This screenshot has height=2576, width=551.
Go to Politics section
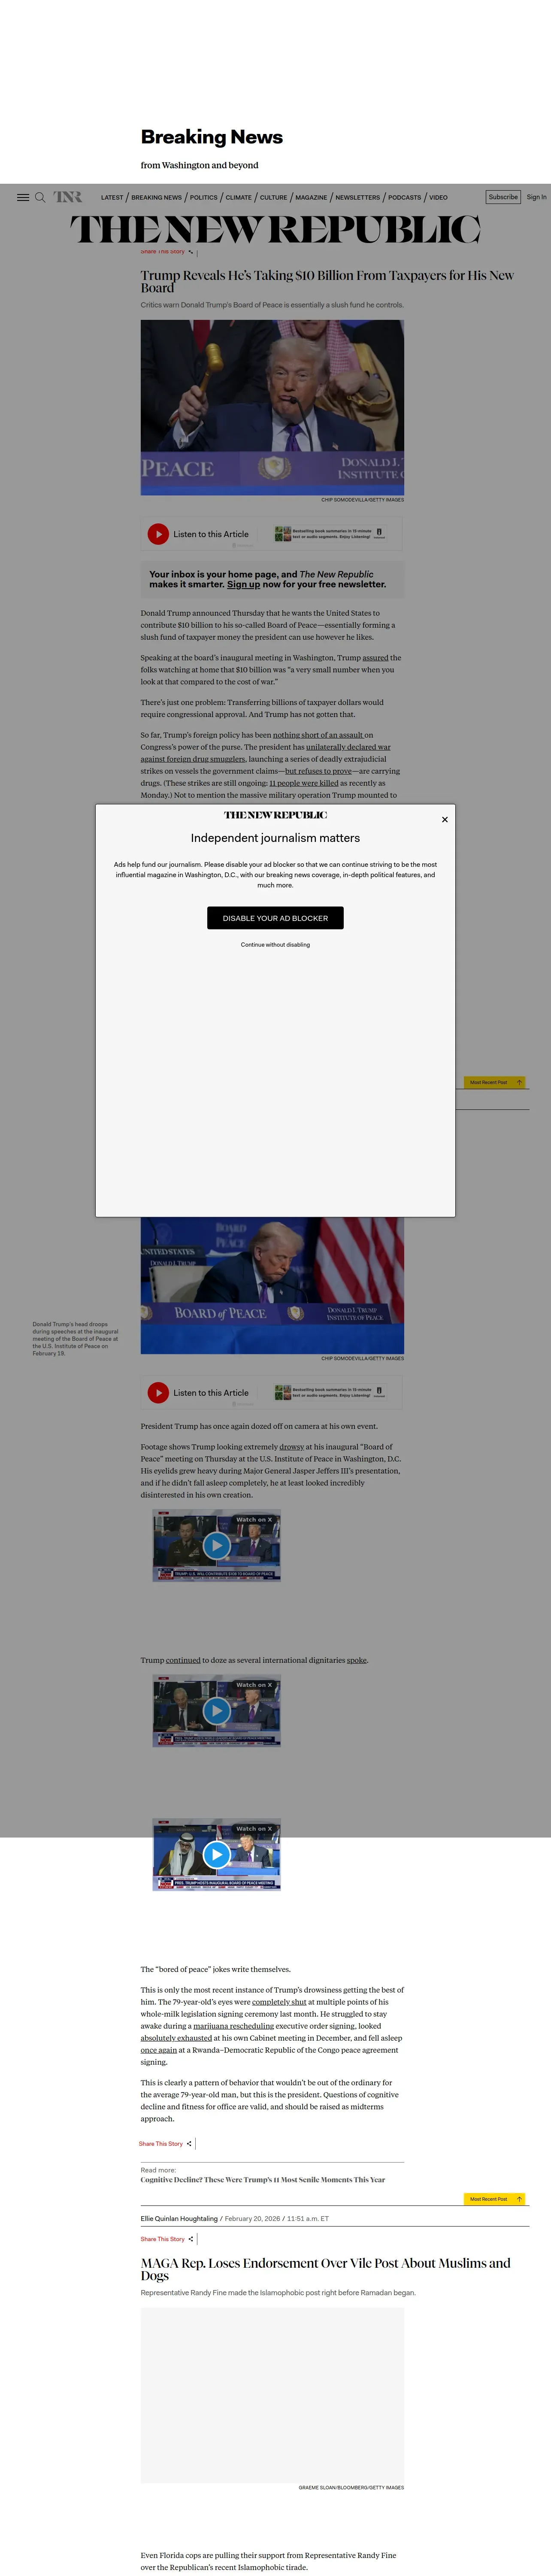coord(204,197)
